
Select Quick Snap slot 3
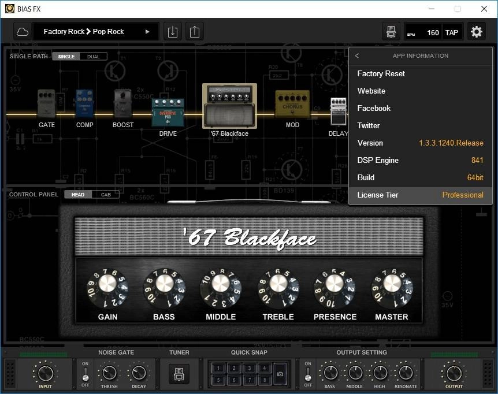pos(250,368)
